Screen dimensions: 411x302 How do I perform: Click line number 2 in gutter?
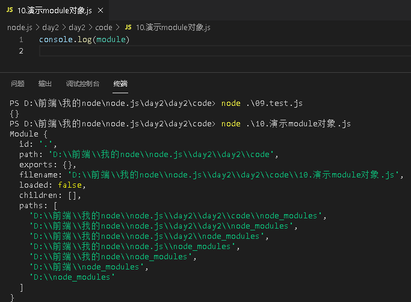[x=21, y=51]
